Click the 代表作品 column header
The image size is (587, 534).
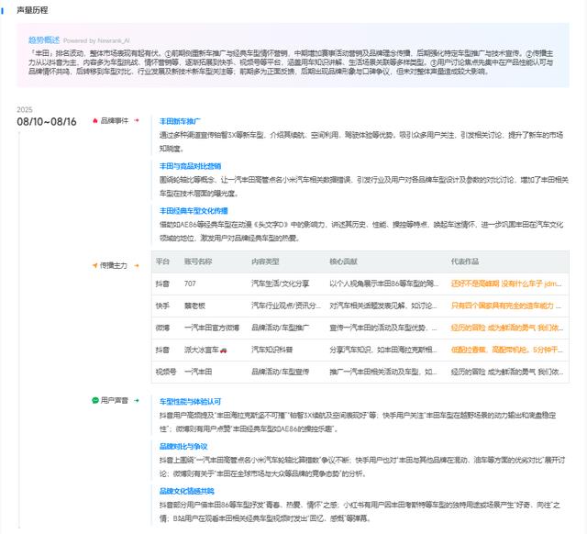pyautogui.click(x=466, y=261)
